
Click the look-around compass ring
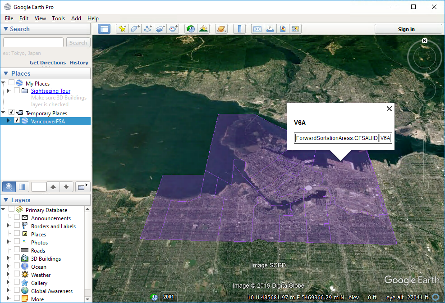(x=424, y=57)
